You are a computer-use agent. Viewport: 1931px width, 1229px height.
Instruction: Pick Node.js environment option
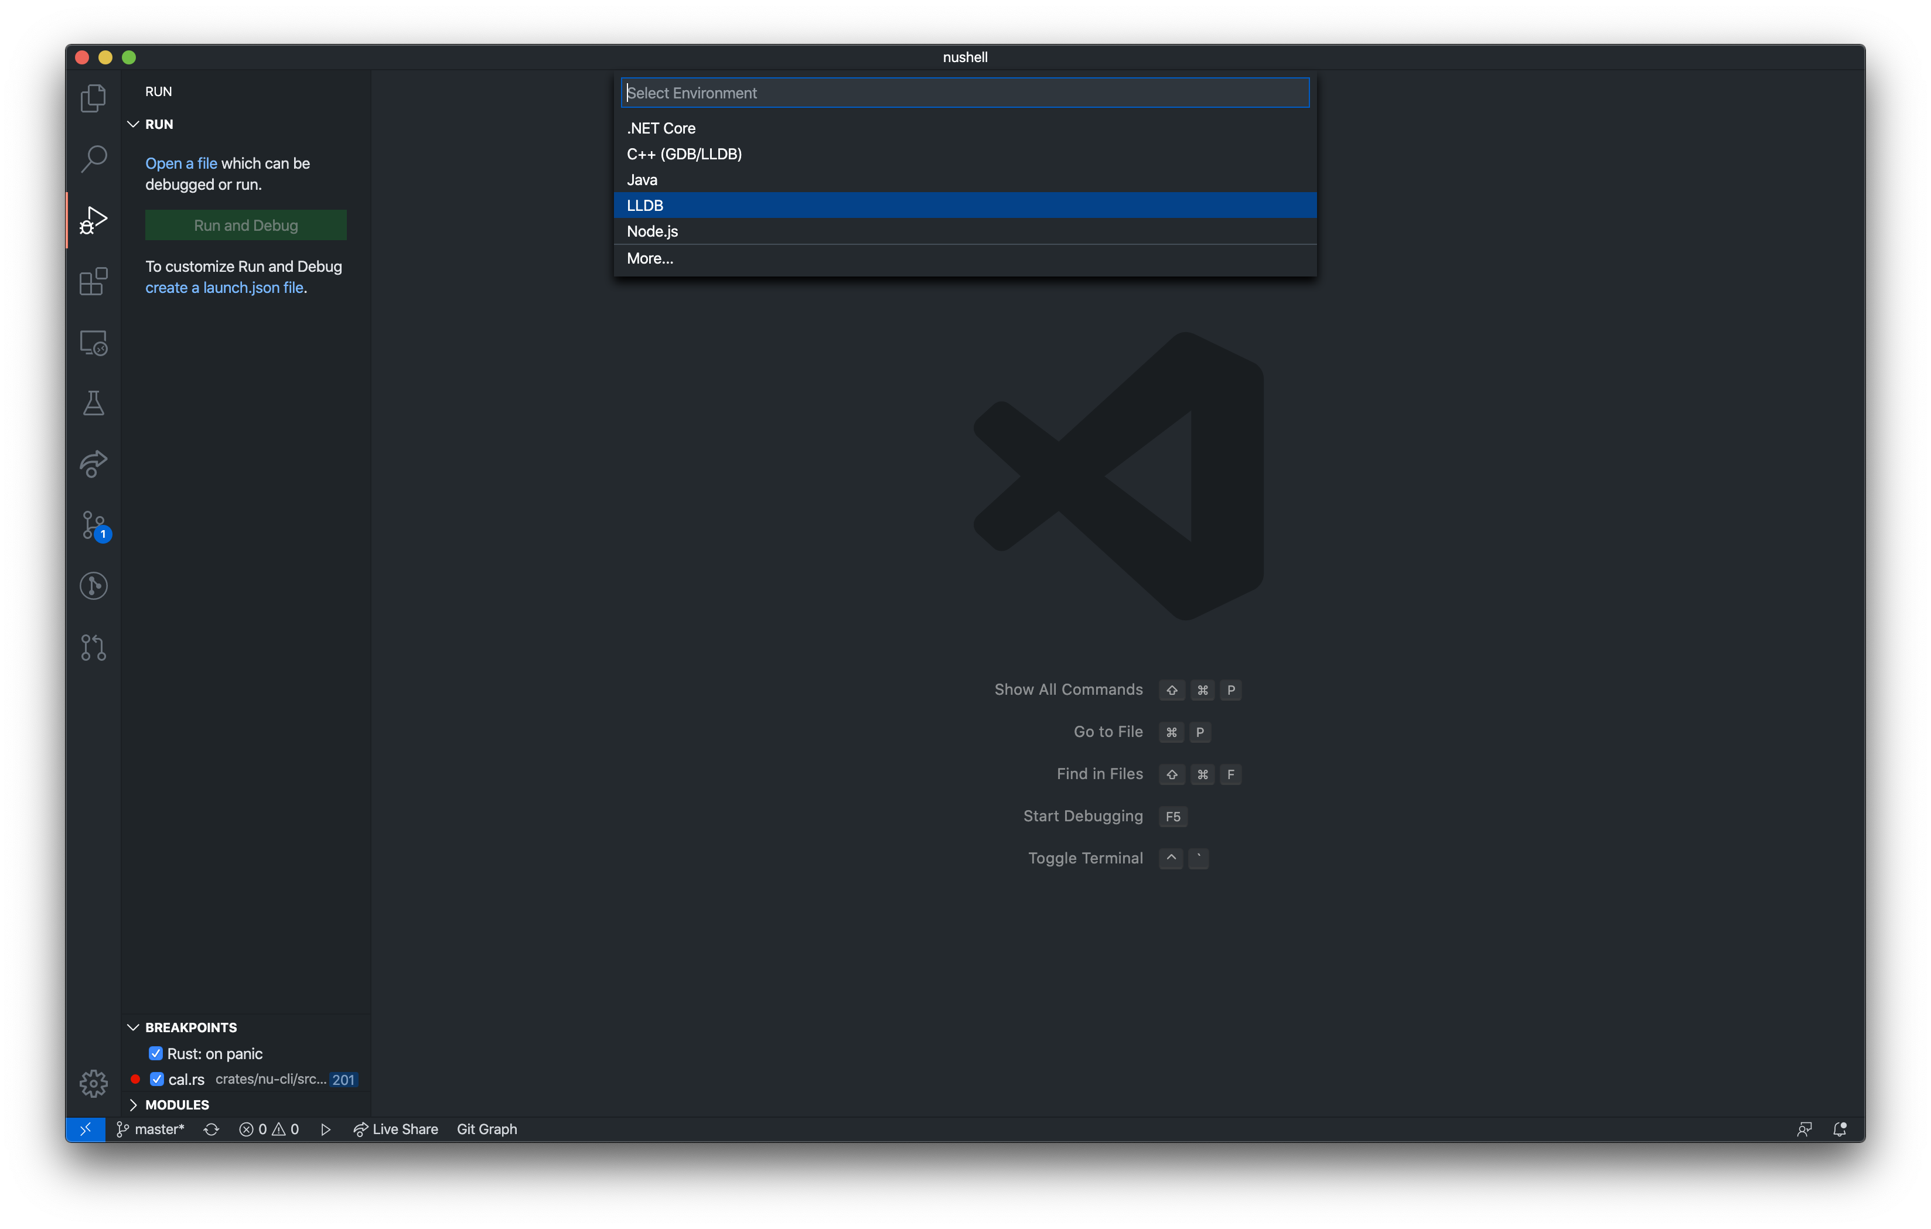pos(965,231)
